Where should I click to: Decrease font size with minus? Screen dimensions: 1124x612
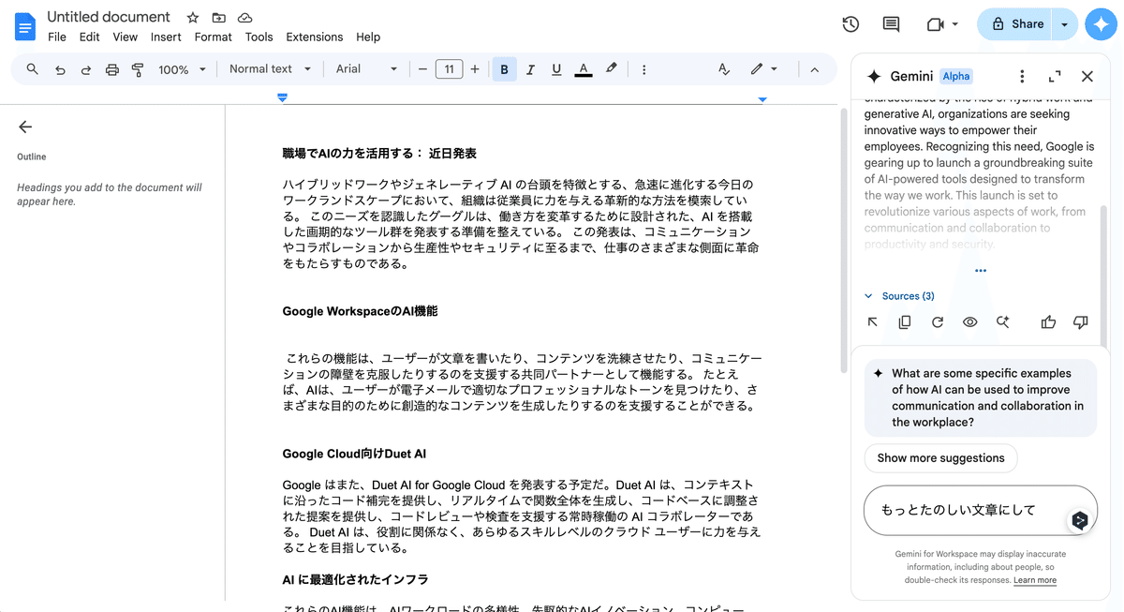422,69
